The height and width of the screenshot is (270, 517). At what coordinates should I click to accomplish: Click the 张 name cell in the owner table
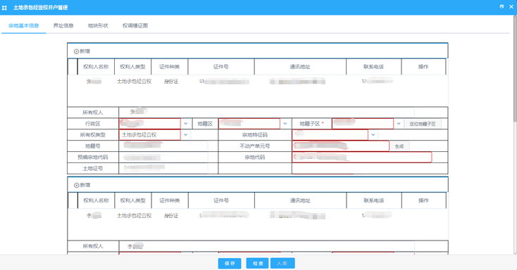click(94, 82)
